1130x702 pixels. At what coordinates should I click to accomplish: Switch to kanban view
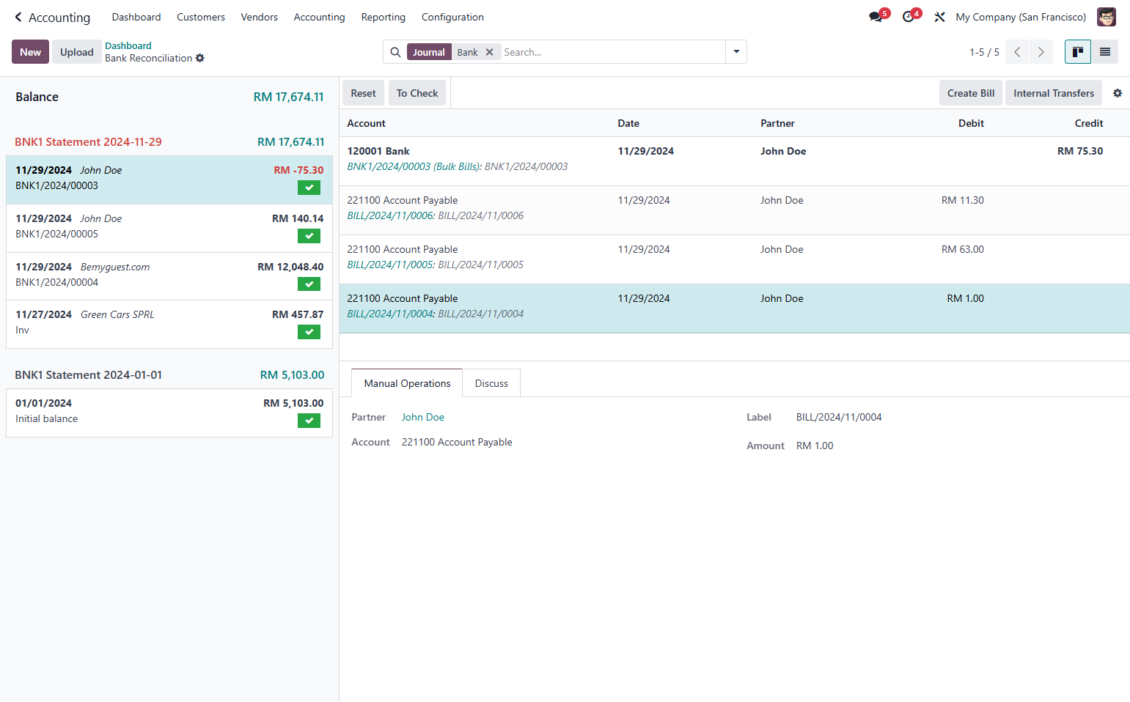(x=1078, y=52)
